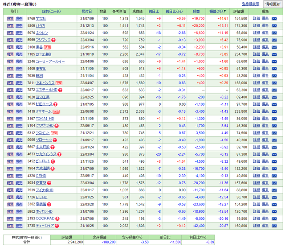Click the red alert icon next to 3738 ティーガイア
The width and height of the screenshot is (285, 247).
57,226
